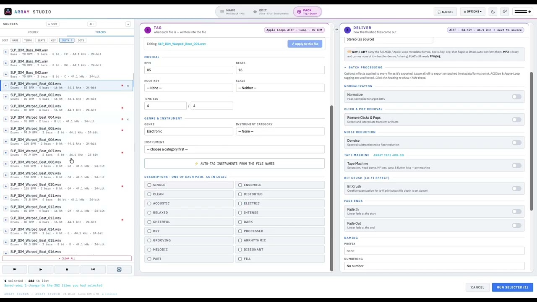Switch to the MAKE mode tab
The height and width of the screenshot is (302, 537).
(232, 12)
